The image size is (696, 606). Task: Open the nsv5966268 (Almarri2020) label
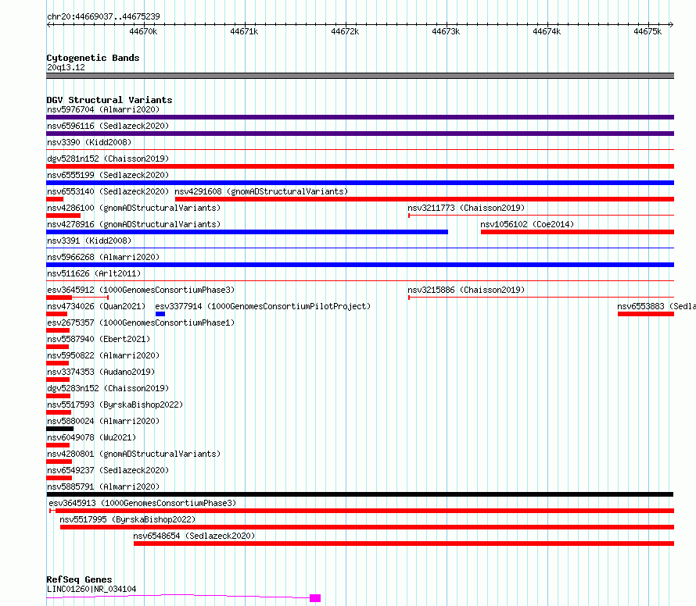[x=103, y=257]
